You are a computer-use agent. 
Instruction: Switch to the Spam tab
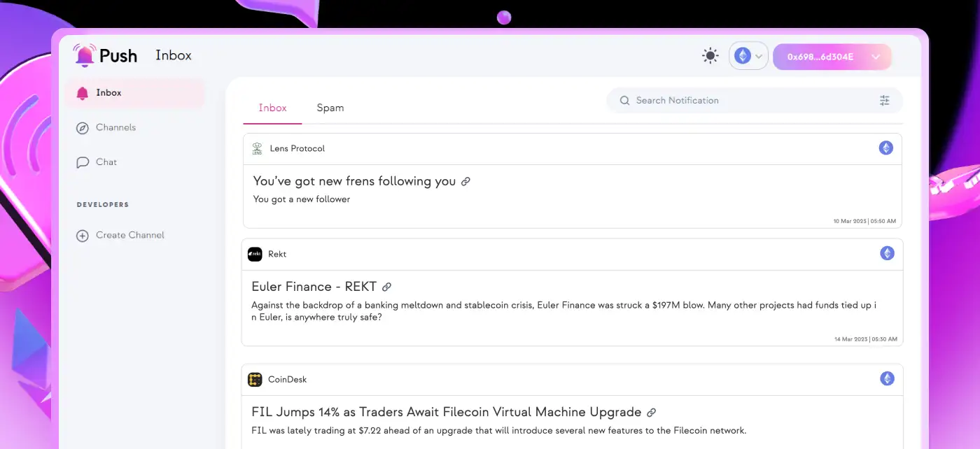click(330, 108)
